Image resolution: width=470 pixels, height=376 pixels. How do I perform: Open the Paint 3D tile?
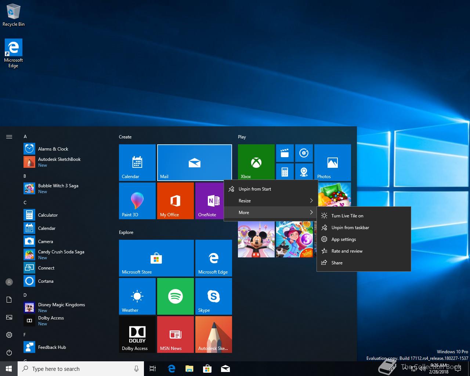[137, 201]
